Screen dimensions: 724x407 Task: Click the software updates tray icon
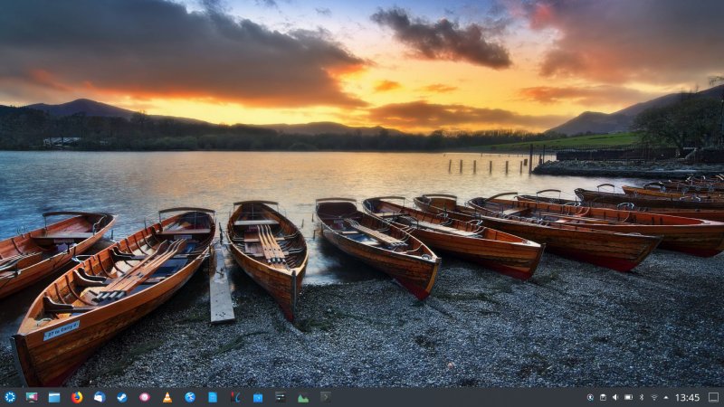pyautogui.click(x=590, y=397)
